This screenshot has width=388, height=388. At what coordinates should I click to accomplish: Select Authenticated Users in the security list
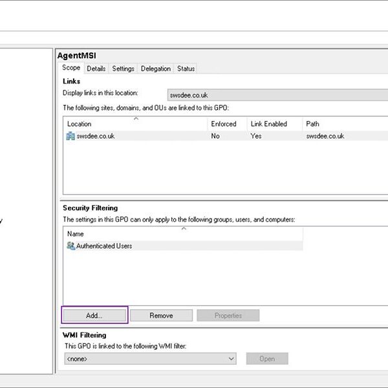pyautogui.click(x=103, y=246)
